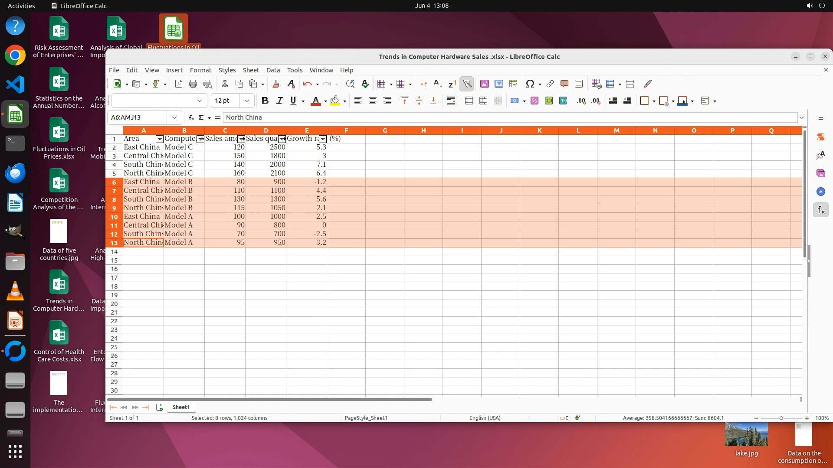The width and height of the screenshot is (833, 468).
Task: Open the Functions sidebar panel
Action: tap(820, 210)
